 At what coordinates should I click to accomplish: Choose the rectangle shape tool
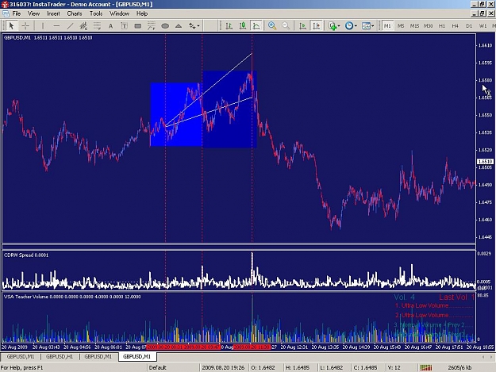(x=137, y=26)
